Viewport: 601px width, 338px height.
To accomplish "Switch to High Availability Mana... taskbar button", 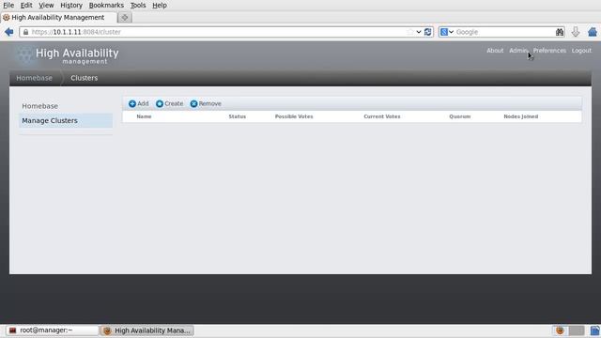I will [146, 330].
